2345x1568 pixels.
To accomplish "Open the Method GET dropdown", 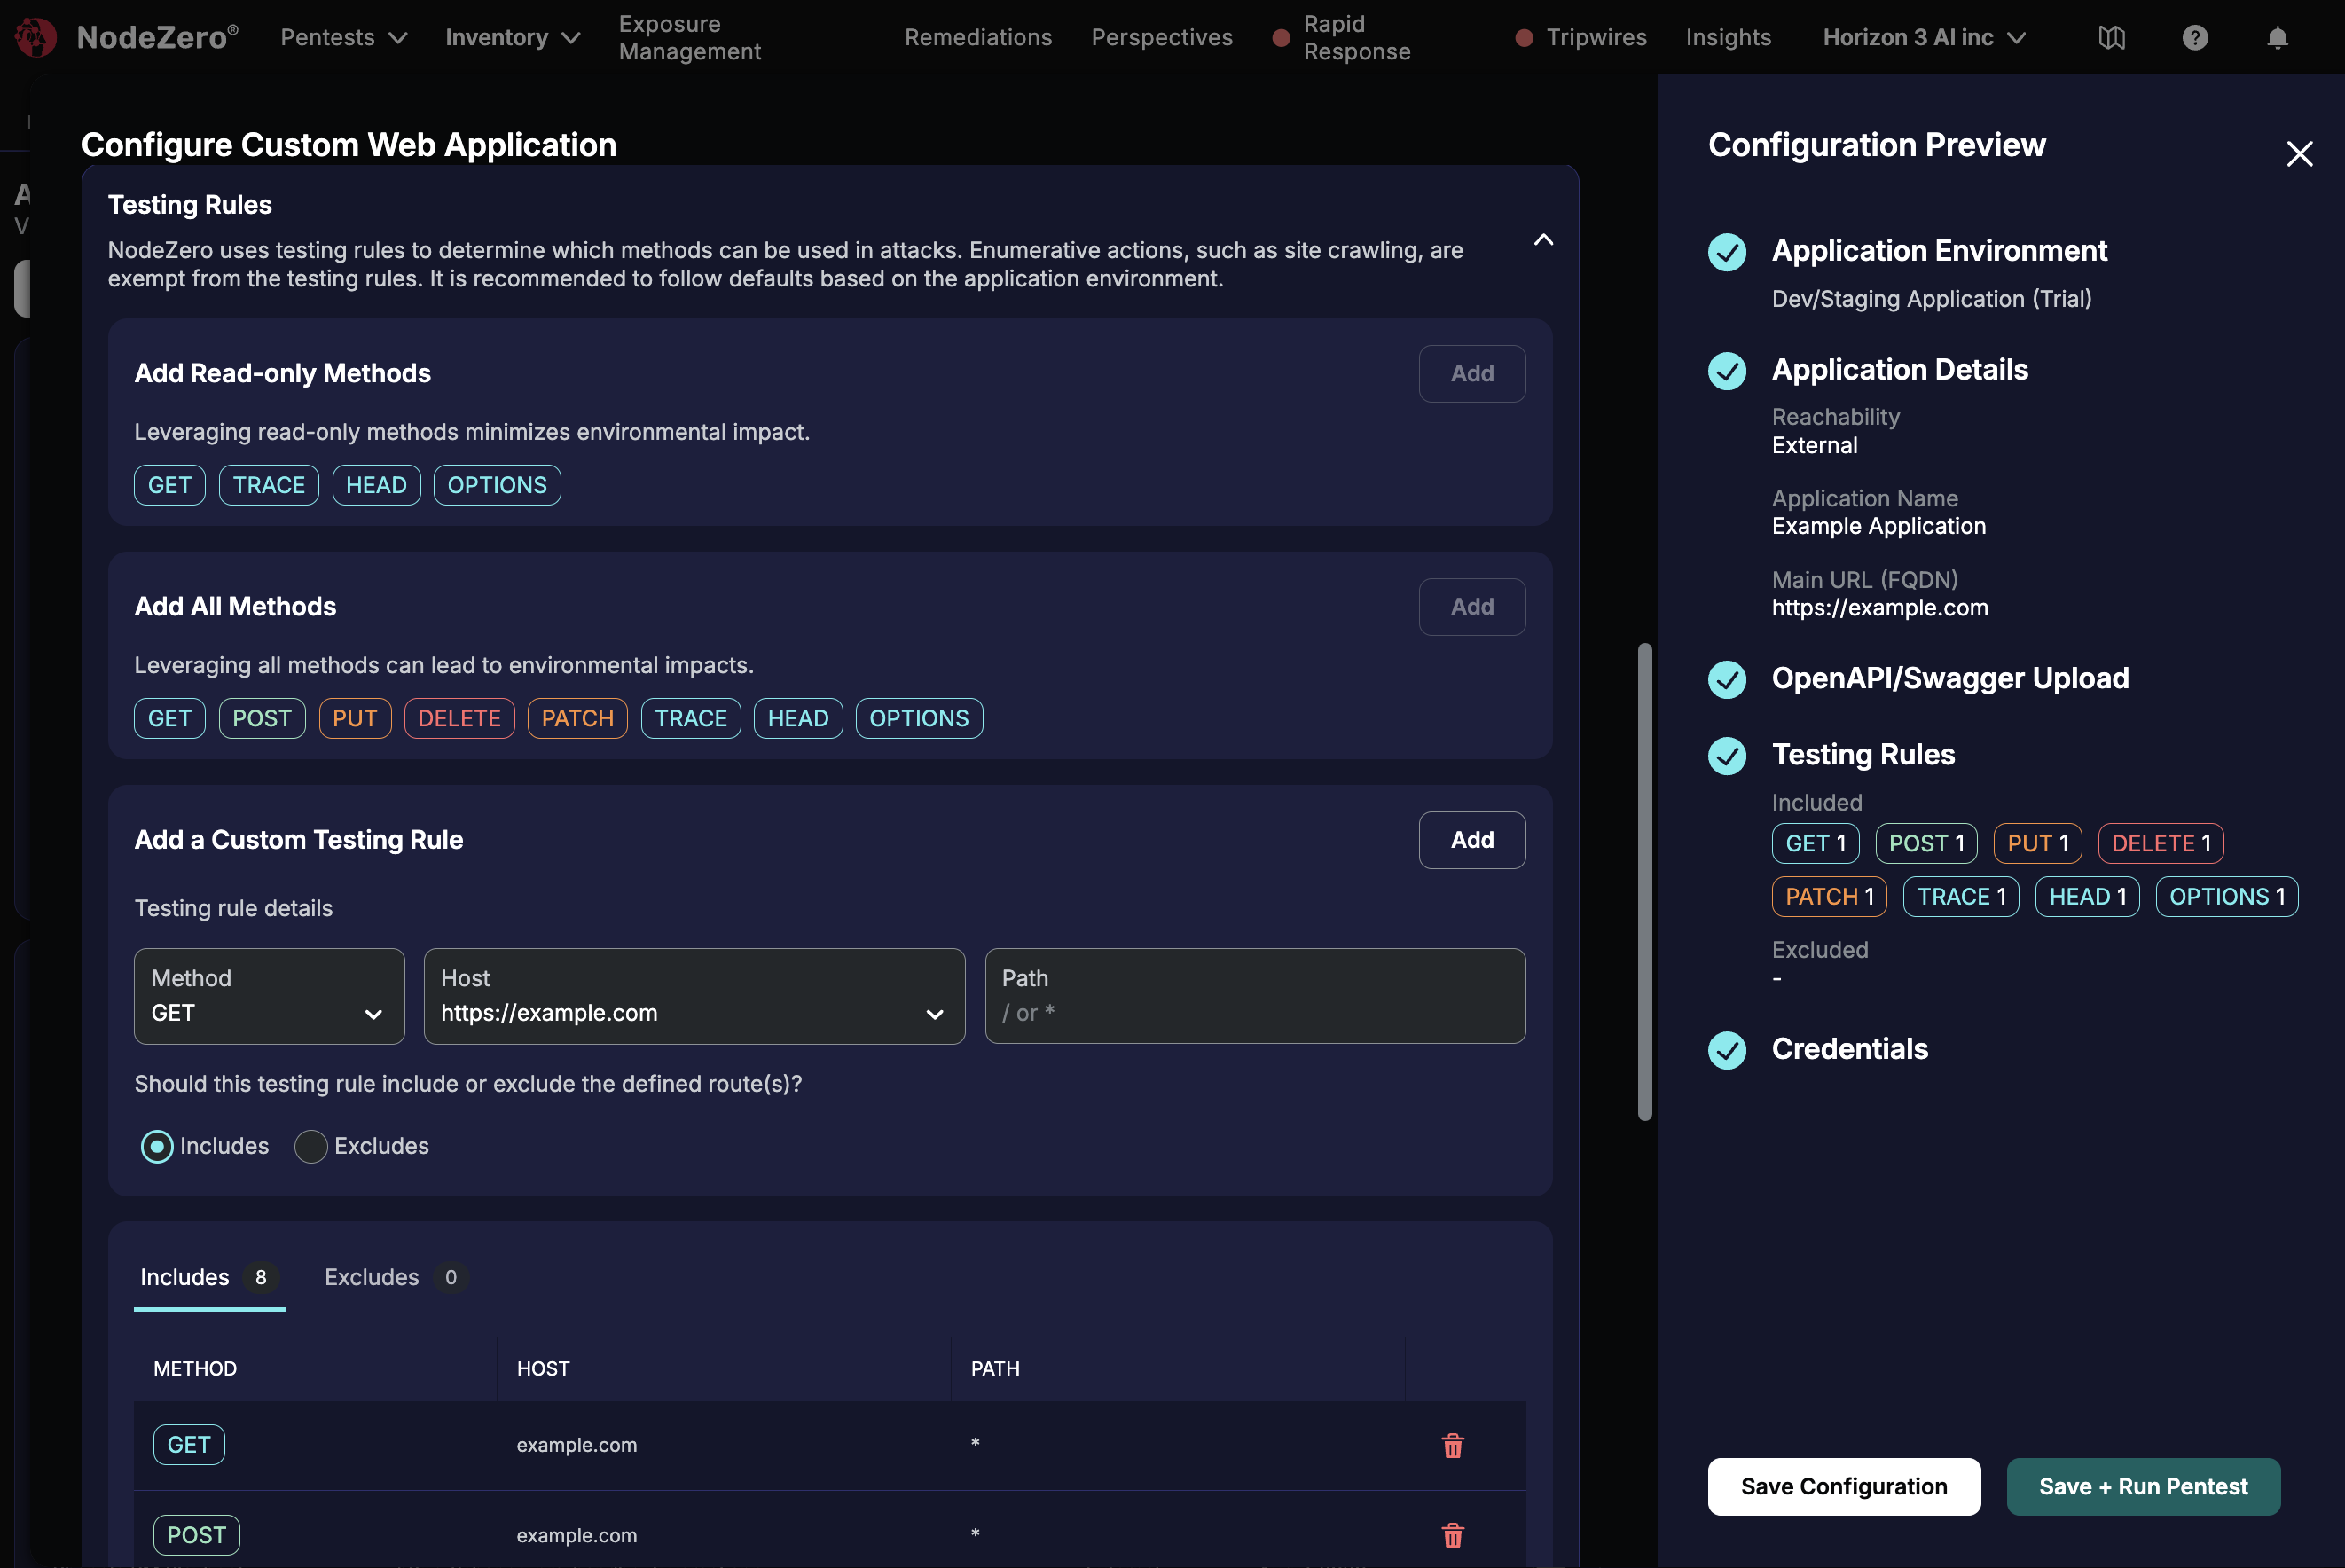I will [x=269, y=996].
